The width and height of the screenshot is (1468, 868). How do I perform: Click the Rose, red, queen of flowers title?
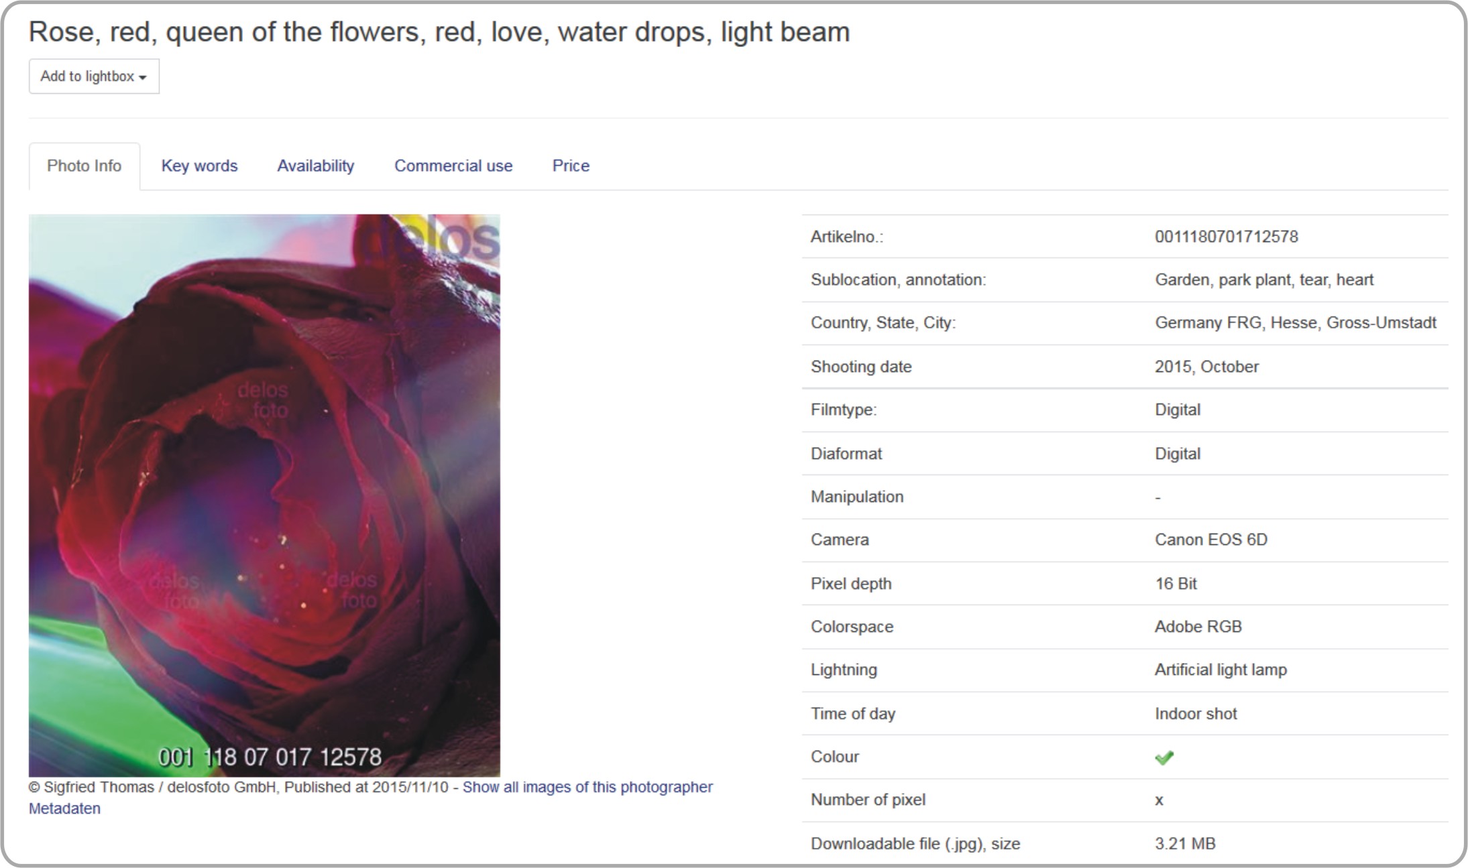click(x=439, y=32)
